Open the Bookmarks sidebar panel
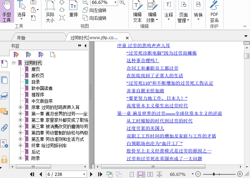This screenshot has height=178, width=250. tap(4, 64)
